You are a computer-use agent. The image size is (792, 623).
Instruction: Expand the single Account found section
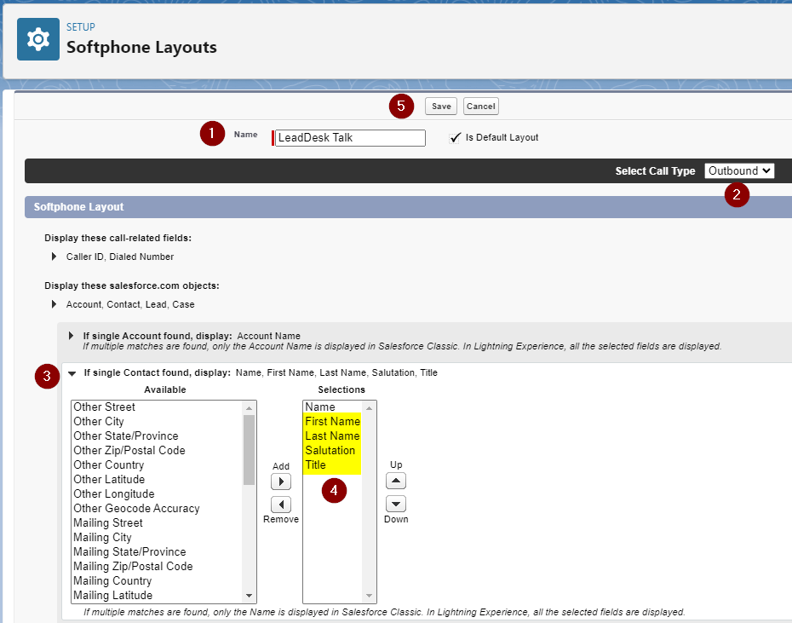click(x=72, y=335)
